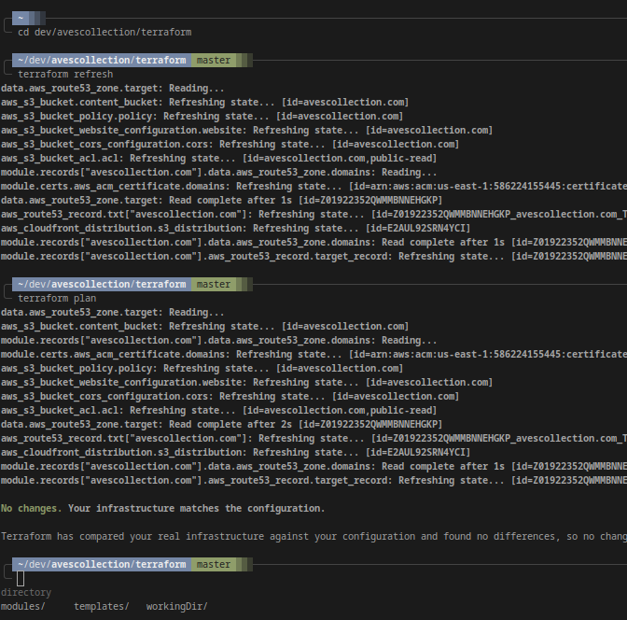Click the path segment above the empty prompt

pos(102,564)
